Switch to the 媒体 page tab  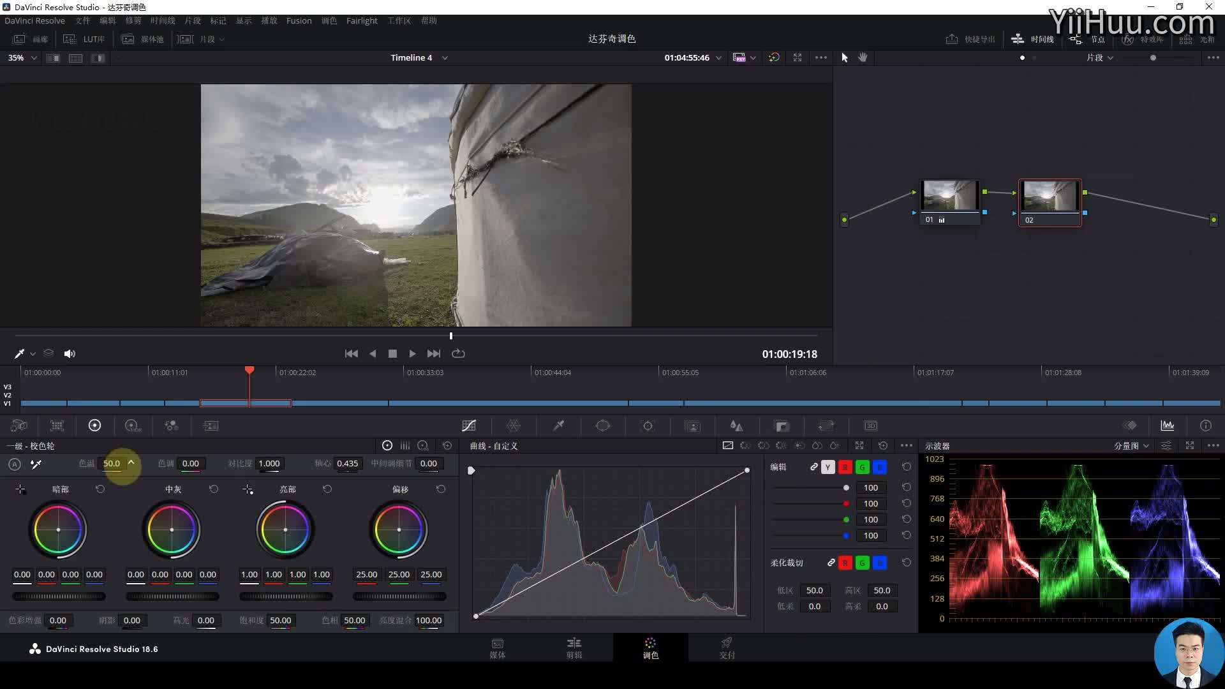[498, 648]
